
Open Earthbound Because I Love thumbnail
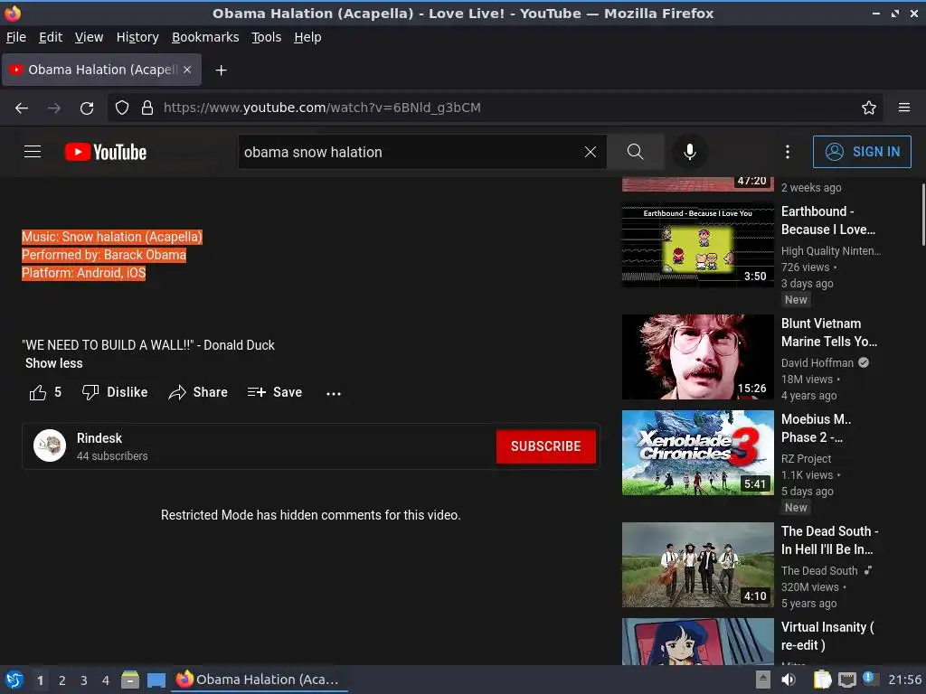[x=698, y=245]
